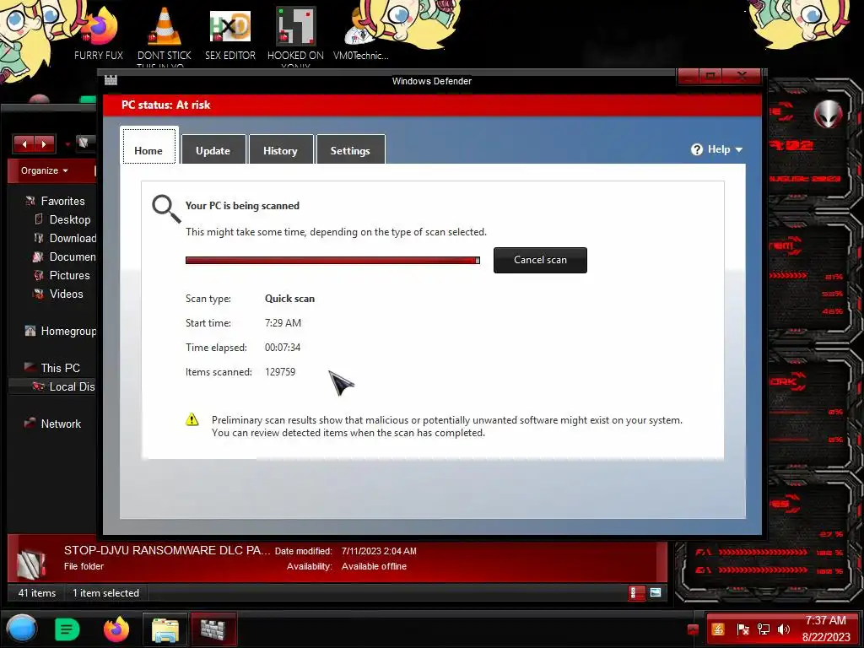The height and width of the screenshot is (648, 864).
Task: Click the STOP-DJVU folder thumbnail icon
Action: click(30, 562)
